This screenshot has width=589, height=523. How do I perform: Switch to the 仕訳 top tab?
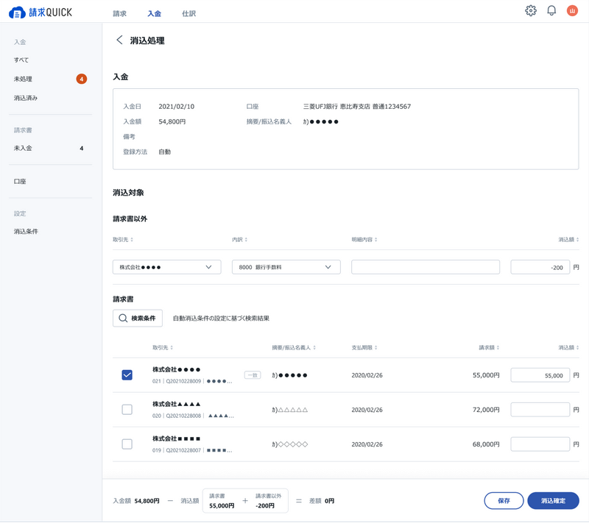pyautogui.click(x=189, y=14)
